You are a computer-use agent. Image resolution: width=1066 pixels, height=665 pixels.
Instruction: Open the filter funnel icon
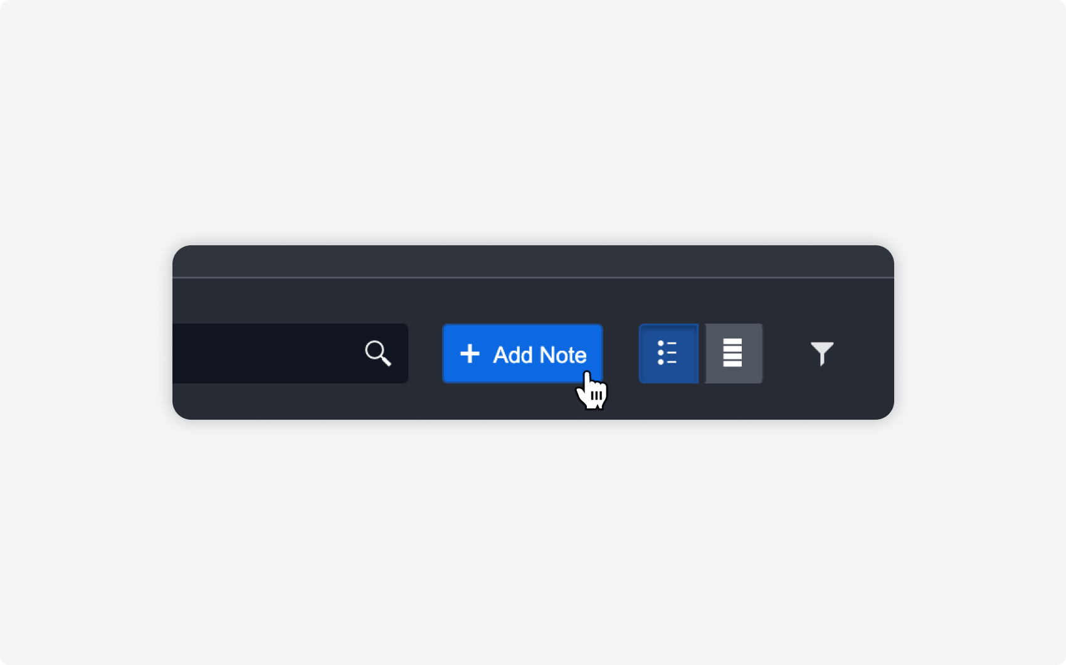point(821,354)
